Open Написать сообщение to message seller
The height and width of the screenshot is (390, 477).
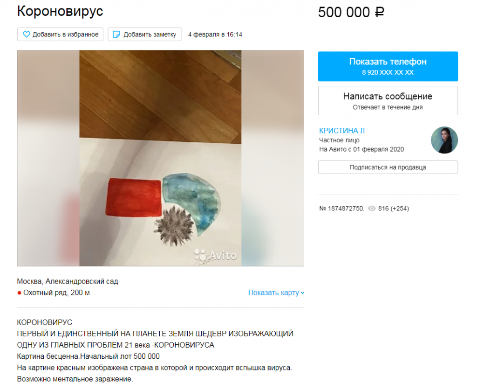[388, 101]
